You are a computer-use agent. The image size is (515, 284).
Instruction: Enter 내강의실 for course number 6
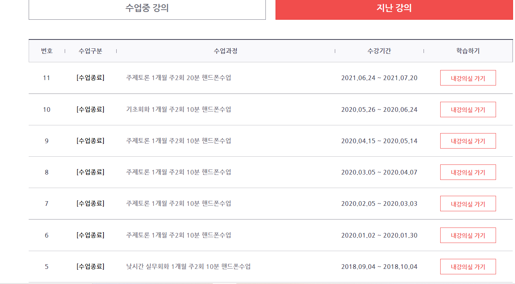tap(468, 235)
